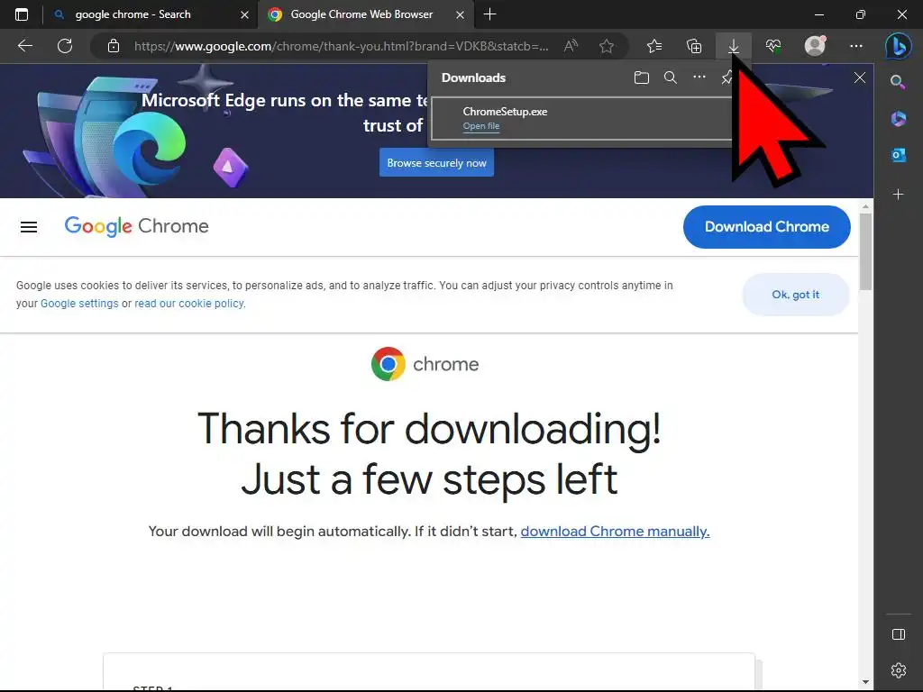Open the Outlook sidebar icon
This screenshot has height=692, width=923.
pos(898,155)
